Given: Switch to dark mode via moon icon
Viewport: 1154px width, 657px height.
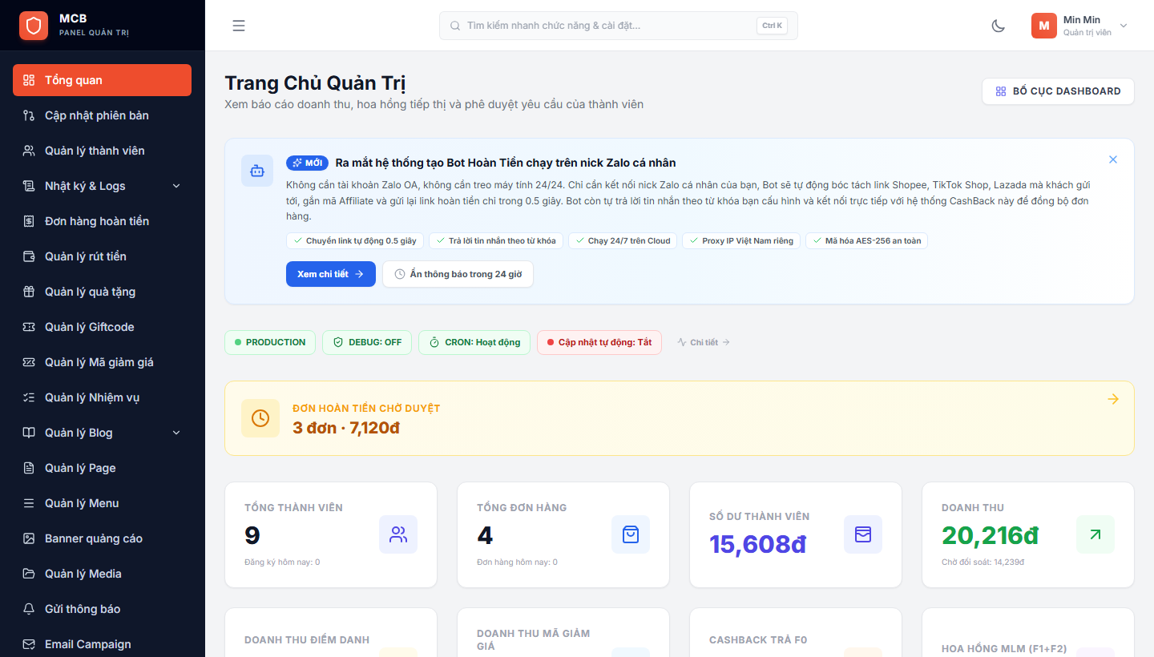Looking at the screenshot, I should tap(999, 26).
